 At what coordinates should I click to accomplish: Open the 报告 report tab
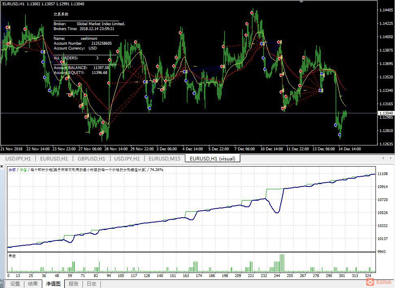pos(73,284)
